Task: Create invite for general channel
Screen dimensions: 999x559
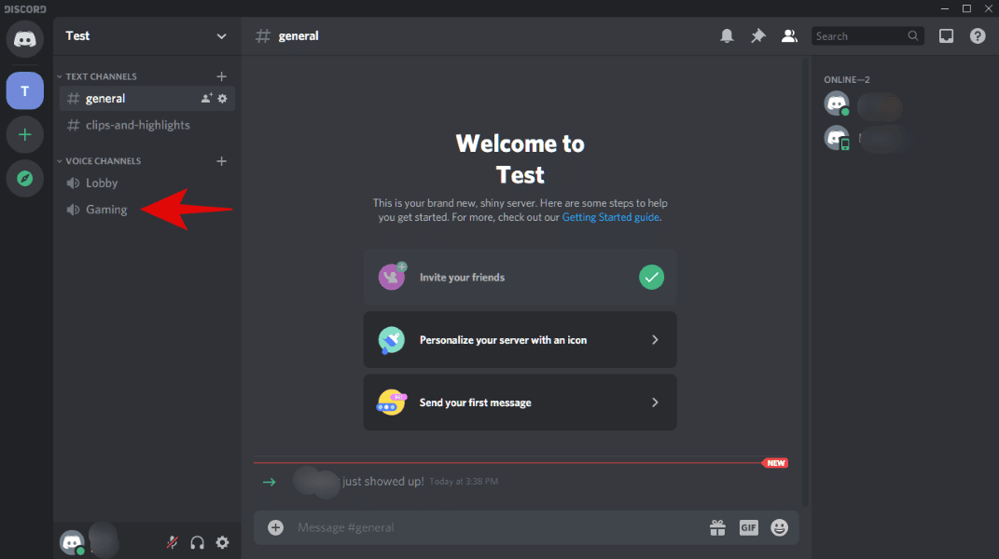Action: pyautogui.click(x=206, y=99)
